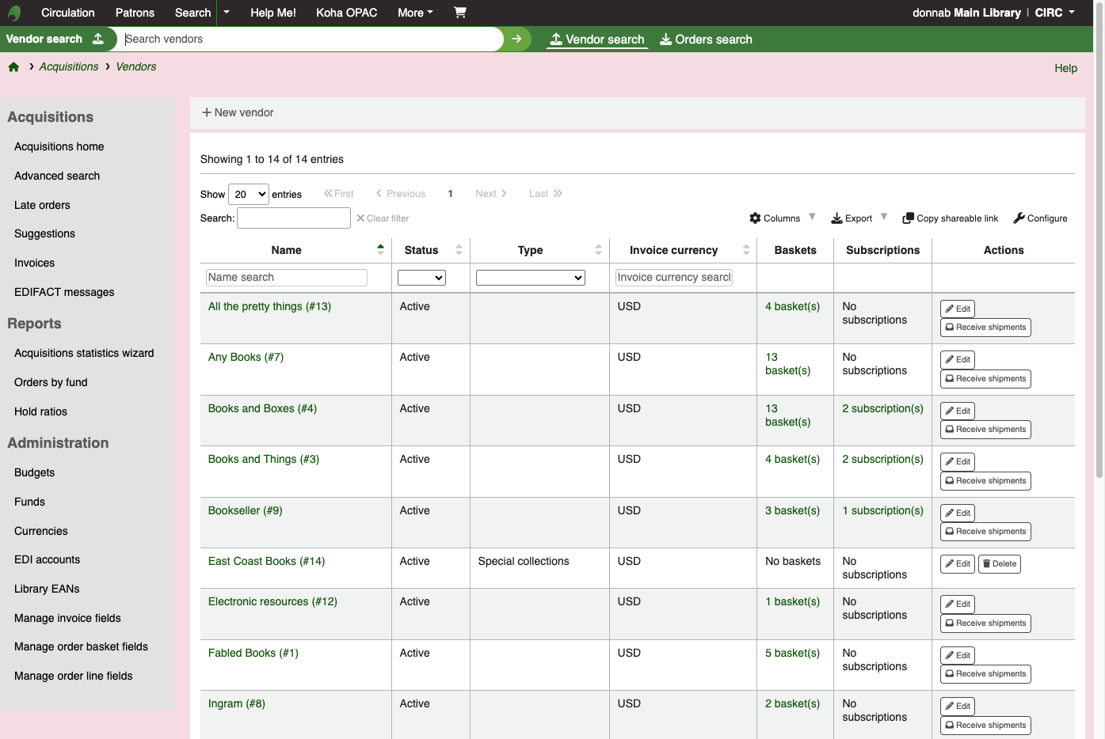This screenshot has width=1105, height=739.
Task: Go to Koha OPAC
Action: tap(346, 13)
